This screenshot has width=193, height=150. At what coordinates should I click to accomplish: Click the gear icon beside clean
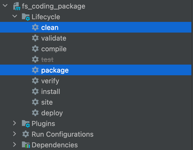point(35,27)
